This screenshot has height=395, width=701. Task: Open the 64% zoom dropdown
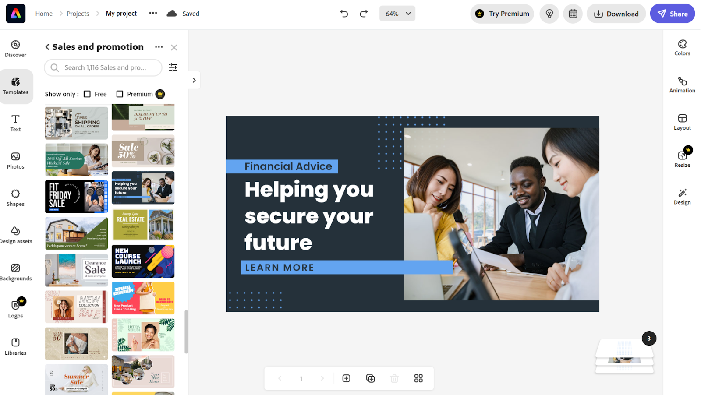click(397, 14)
